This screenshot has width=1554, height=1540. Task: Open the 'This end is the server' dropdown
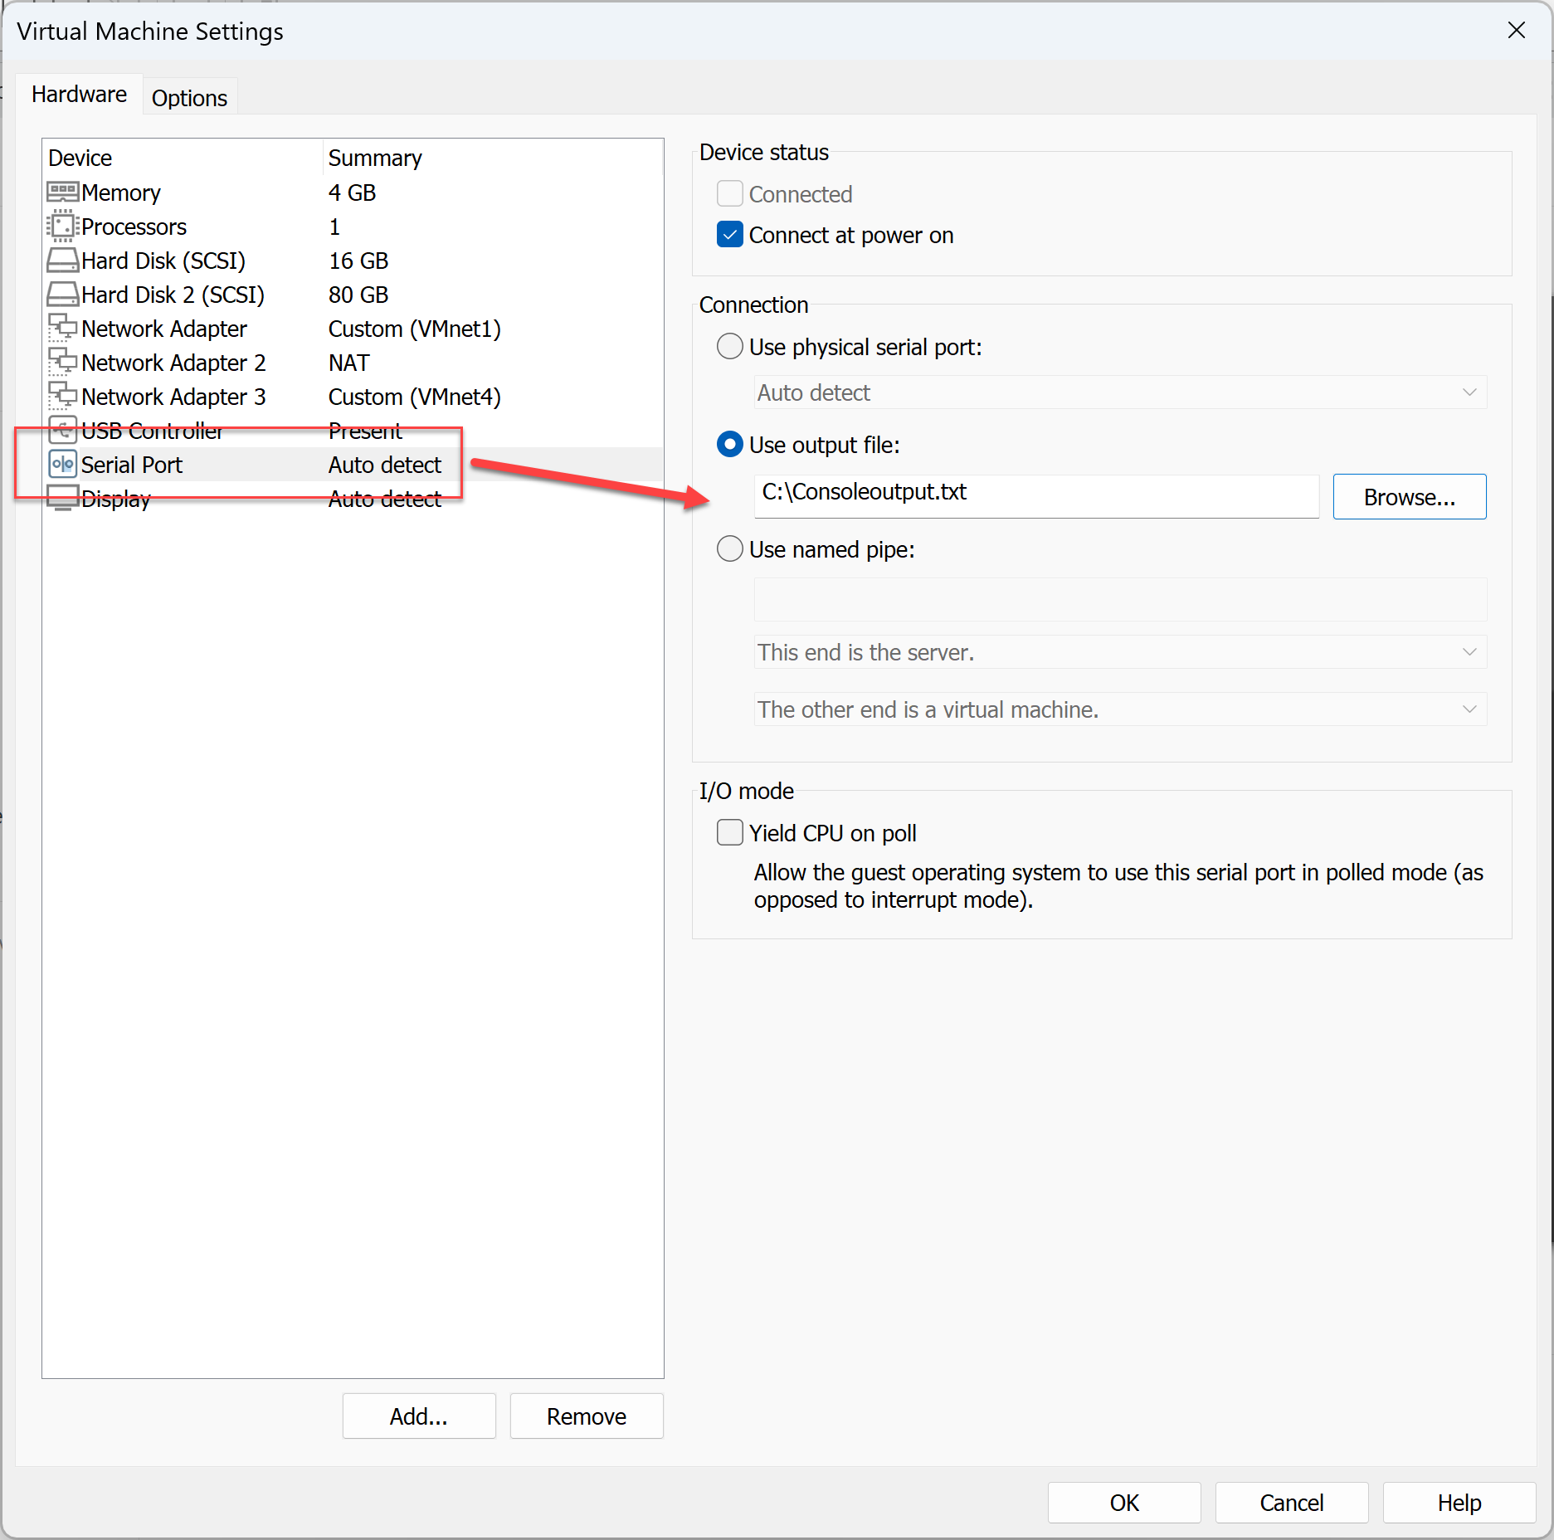(x=1469, y=652)
